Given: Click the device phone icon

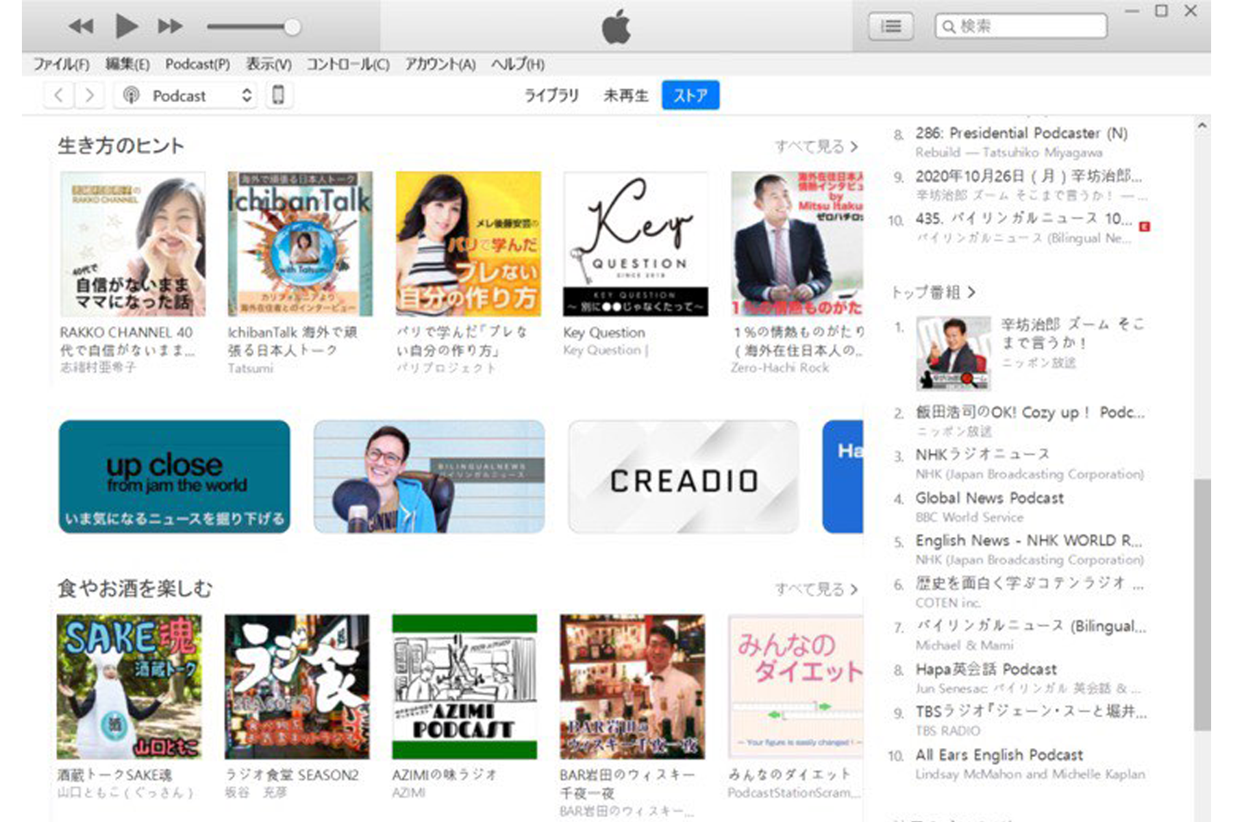Looking at the screenshot, I should point(278,95).
